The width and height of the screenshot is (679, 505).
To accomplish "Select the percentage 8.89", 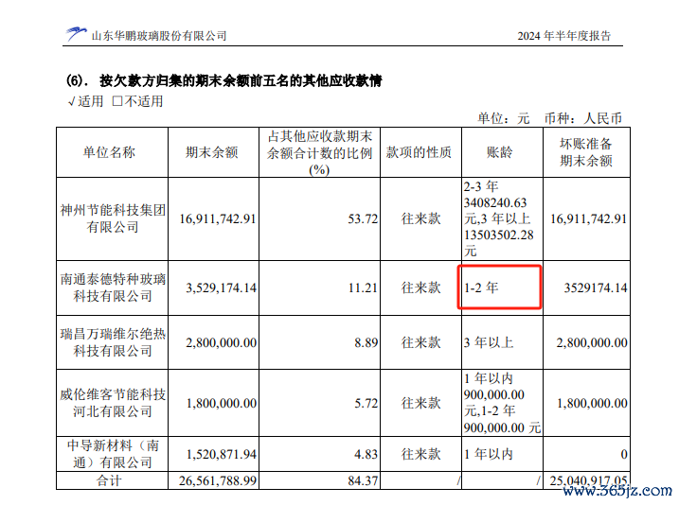I will click(366, 343).
